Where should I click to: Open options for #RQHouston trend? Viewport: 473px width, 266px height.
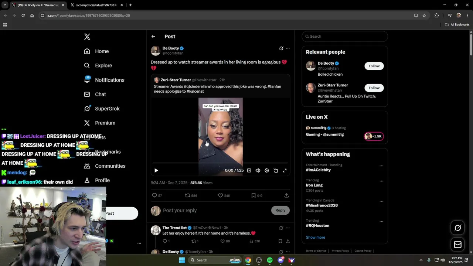[381, 222]
